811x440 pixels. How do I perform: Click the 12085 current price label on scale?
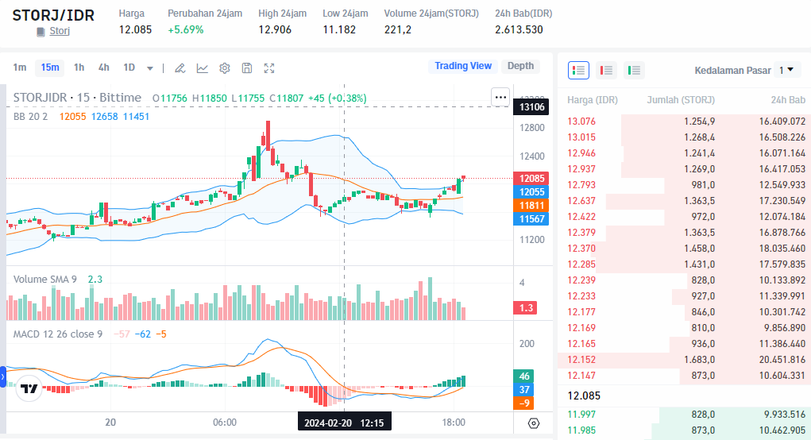pyautogui.click(x=531, y=179)
